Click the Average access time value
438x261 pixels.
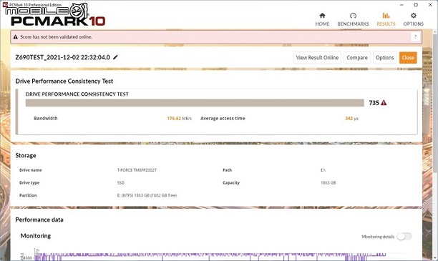(x=351, y=119)
